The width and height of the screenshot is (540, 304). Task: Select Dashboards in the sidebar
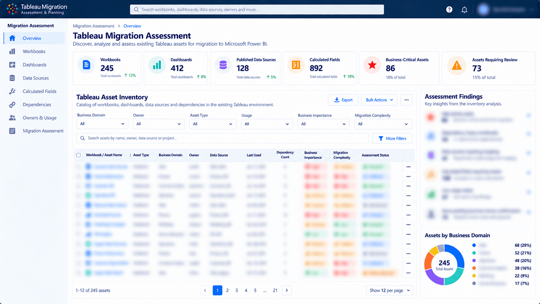pos(35,65)
